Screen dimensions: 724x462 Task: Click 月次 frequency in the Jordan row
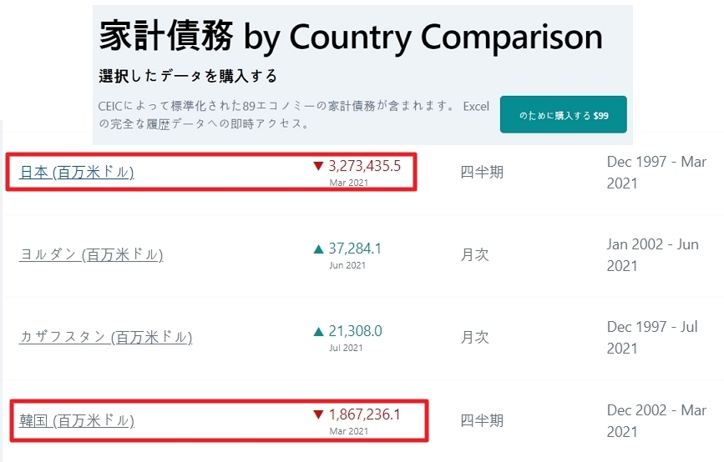475,254
